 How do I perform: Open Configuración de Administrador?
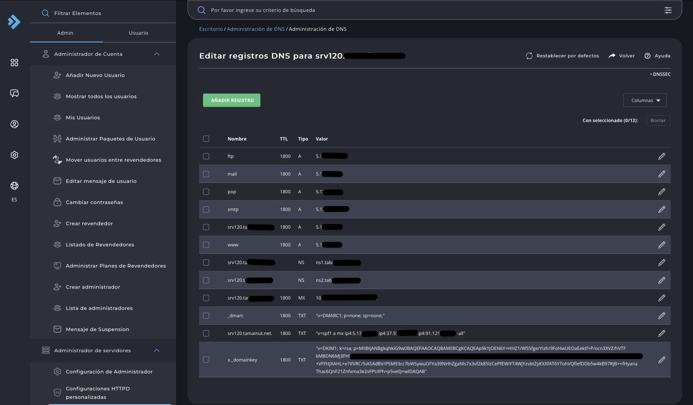coord(109,372)
